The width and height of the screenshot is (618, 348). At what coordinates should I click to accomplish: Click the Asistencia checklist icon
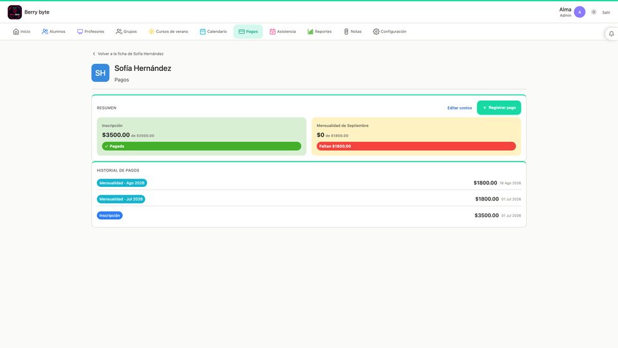click(272, 32)
